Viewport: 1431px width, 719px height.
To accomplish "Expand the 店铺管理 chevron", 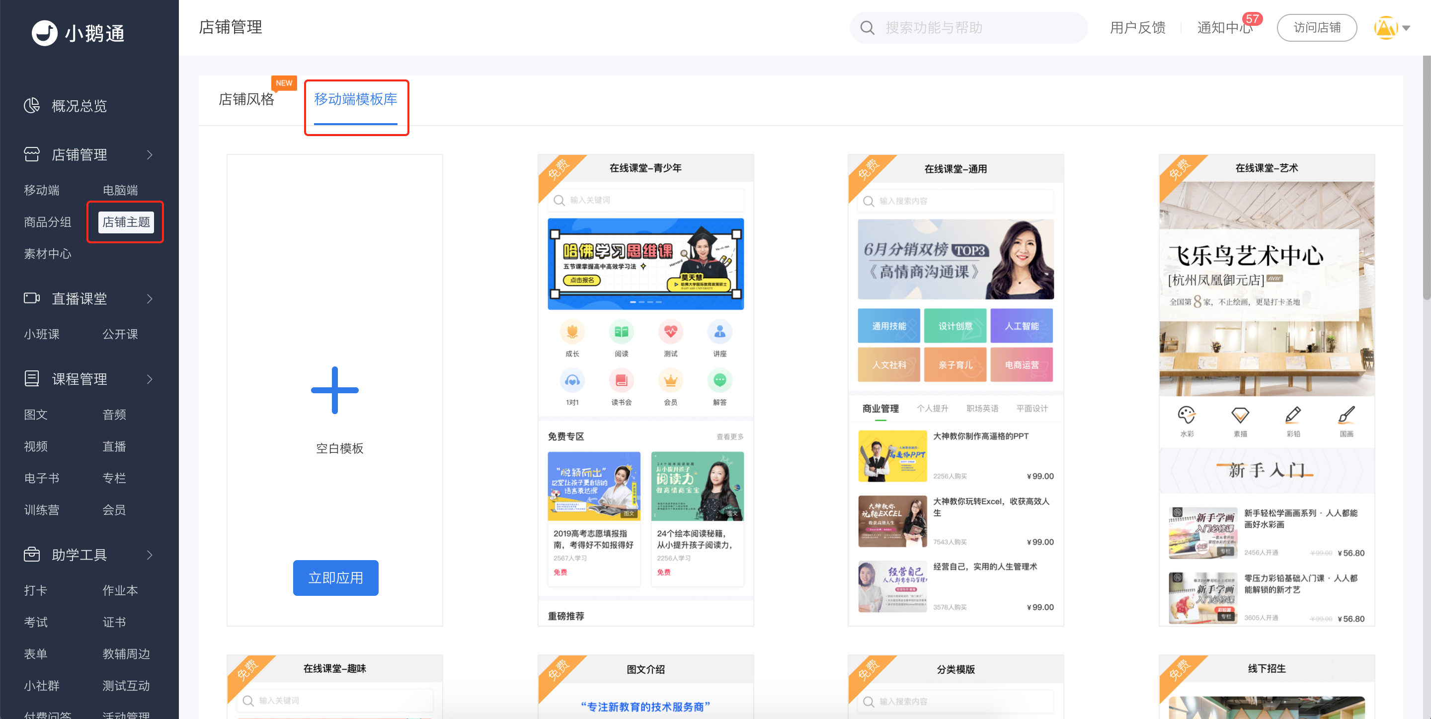I will pyautogui.click(x=150, y=155).
